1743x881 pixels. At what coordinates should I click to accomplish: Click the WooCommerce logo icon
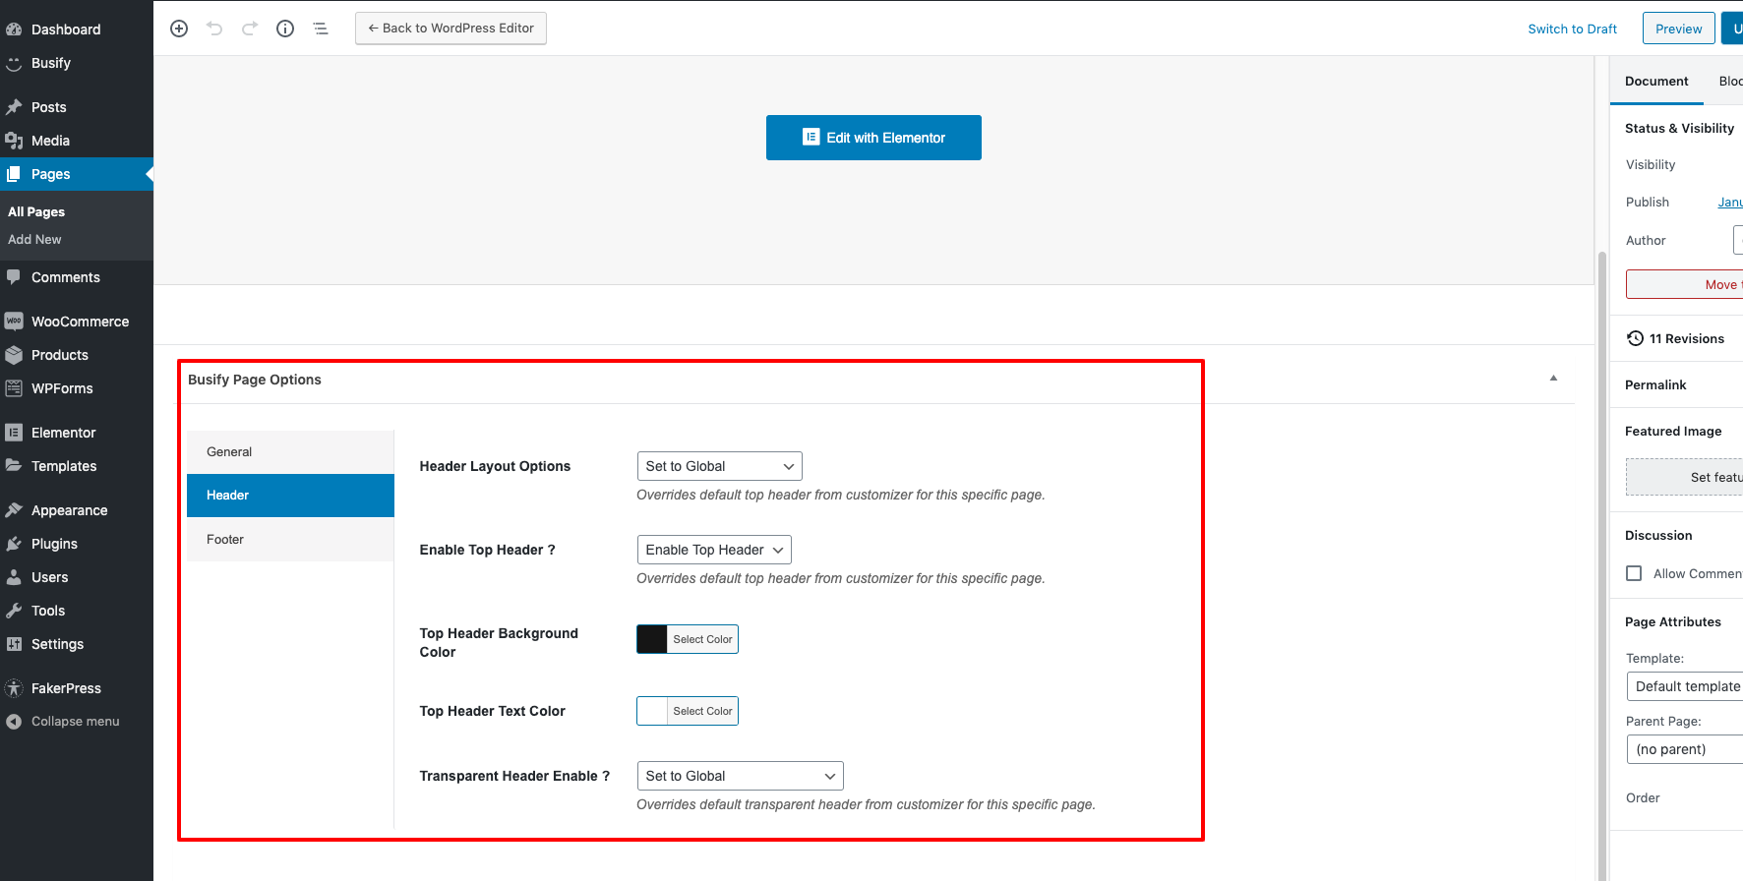tap(14, 322)
